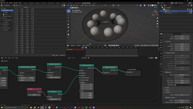193x109 pixels.
Task: Toggle spreadsheet filter icon in header
Action: pos(64,5)
